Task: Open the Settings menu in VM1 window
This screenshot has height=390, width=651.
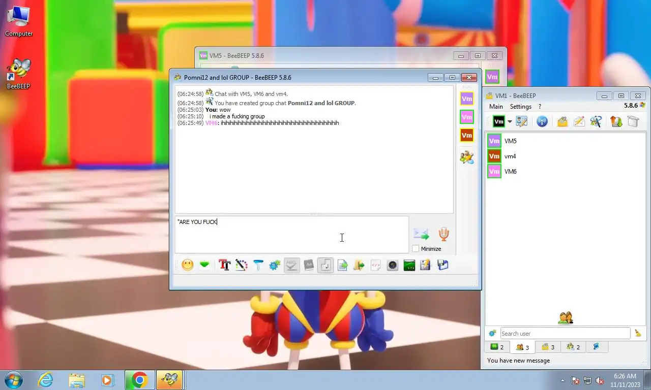Action: [521, 107]
